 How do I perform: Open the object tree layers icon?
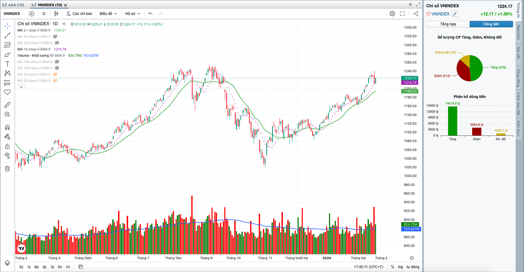(x=7, y=263)
